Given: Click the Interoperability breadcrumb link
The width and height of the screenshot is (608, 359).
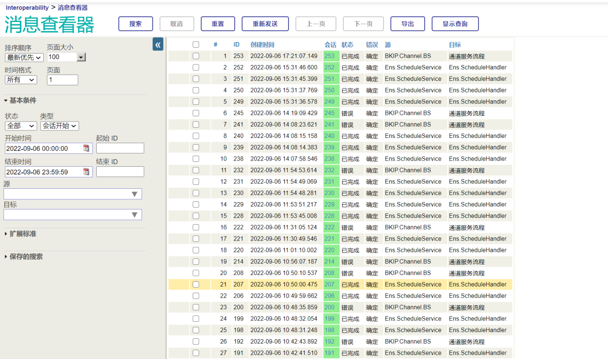Looking at the screenshot, I should pos(27,8).
